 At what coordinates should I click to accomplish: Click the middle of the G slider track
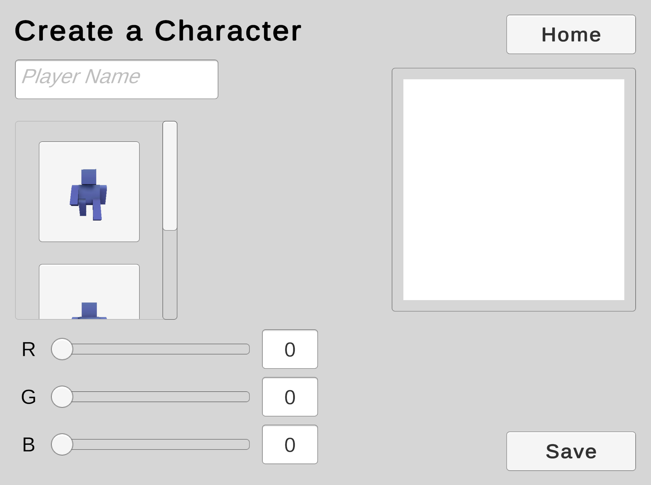tap(155, 397)
